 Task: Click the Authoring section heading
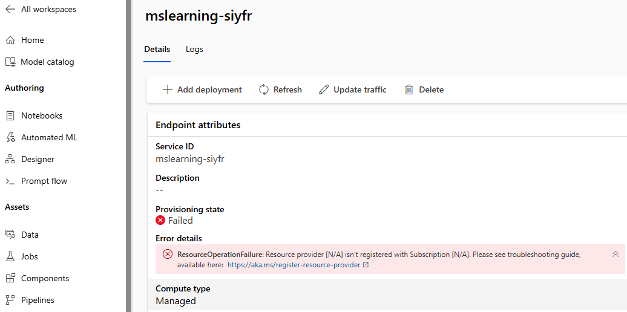point(24,88)
